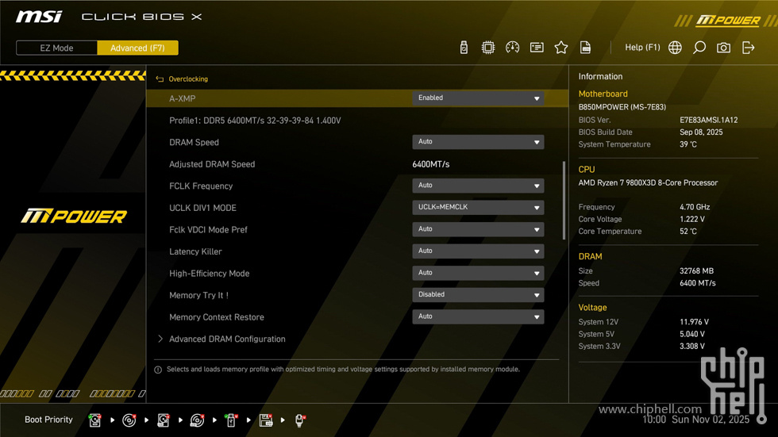Go back via Overclocking breadcrumb
Viewport: 778px width, 437px height.
[187, 79]
